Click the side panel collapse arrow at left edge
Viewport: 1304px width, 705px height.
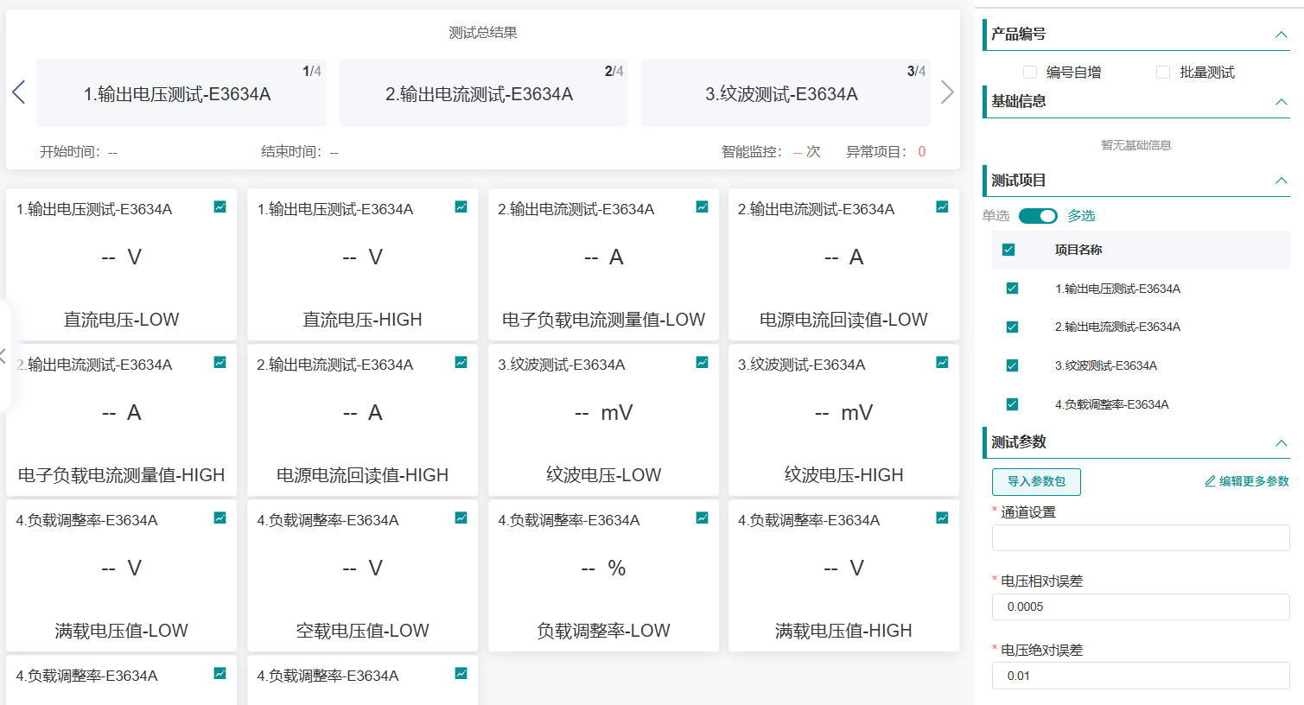click(x=3, y=356)
